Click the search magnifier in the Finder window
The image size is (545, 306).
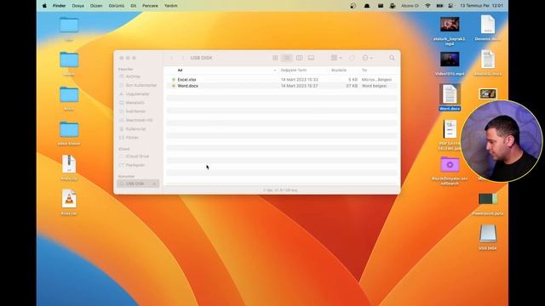tap(392, 58)
